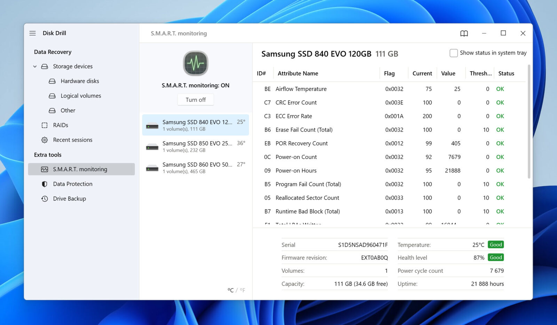Screen dimensions: 557x325
Task: Enable Show status in system tray checkbox
Action: [x=453, y=53]
